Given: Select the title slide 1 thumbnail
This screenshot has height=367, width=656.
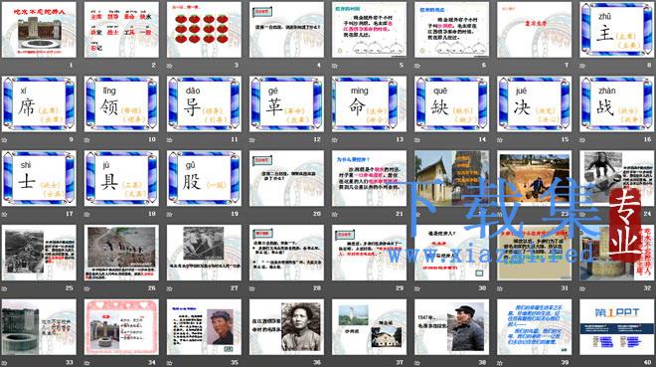Looking at the screenshot, I should 39,30.
